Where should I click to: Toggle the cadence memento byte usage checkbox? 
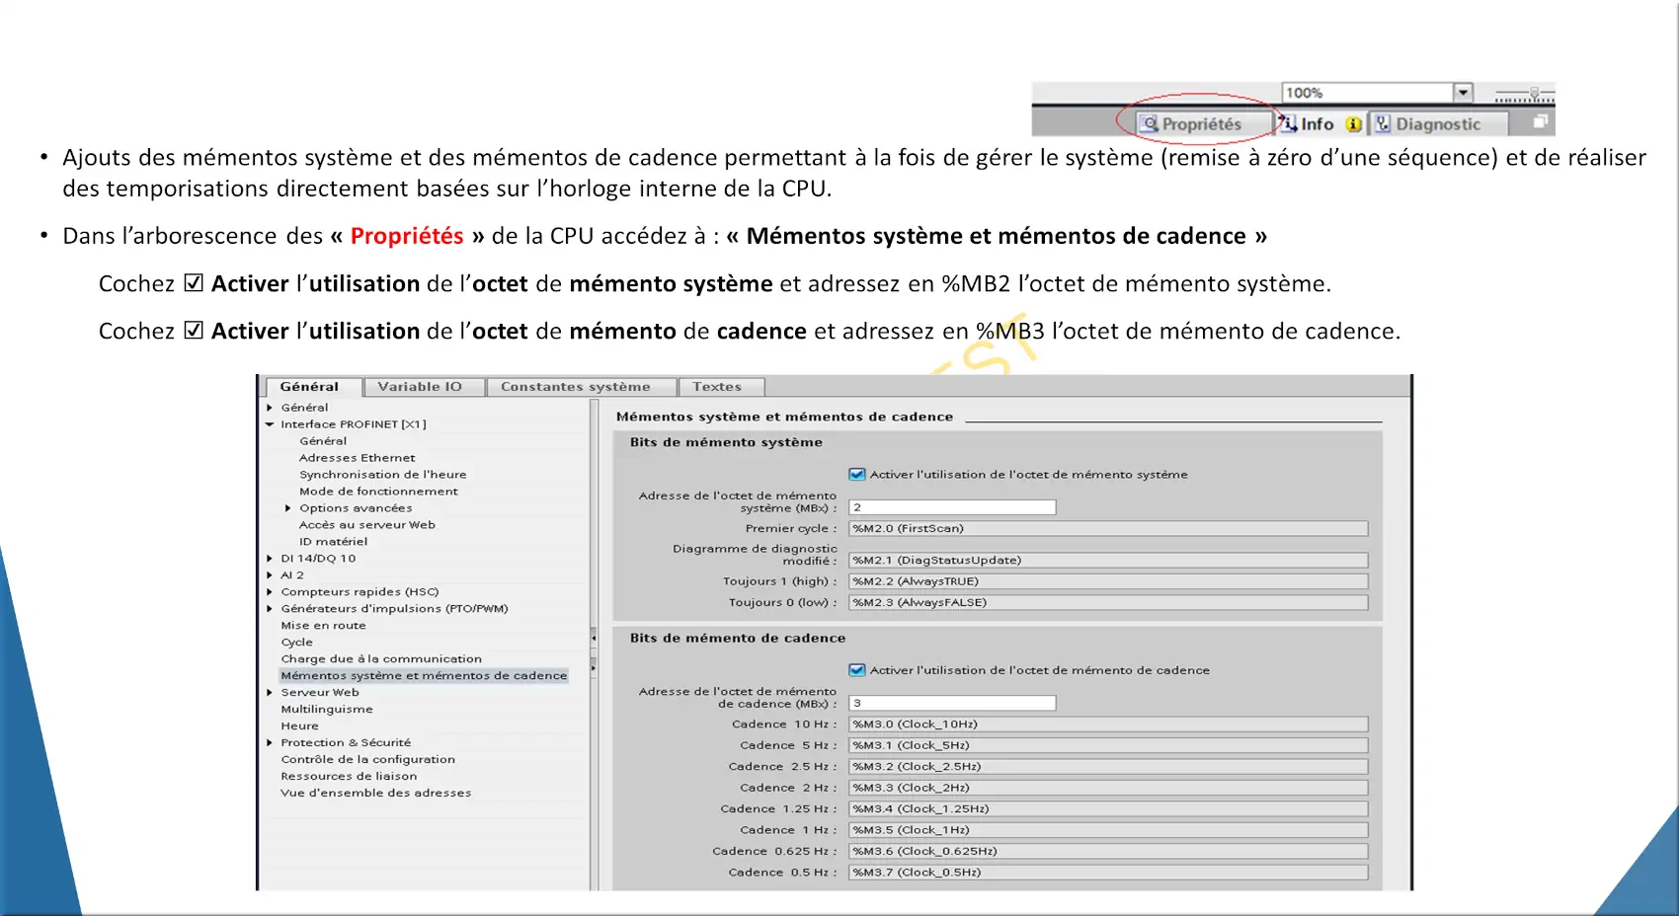point(857,670)
